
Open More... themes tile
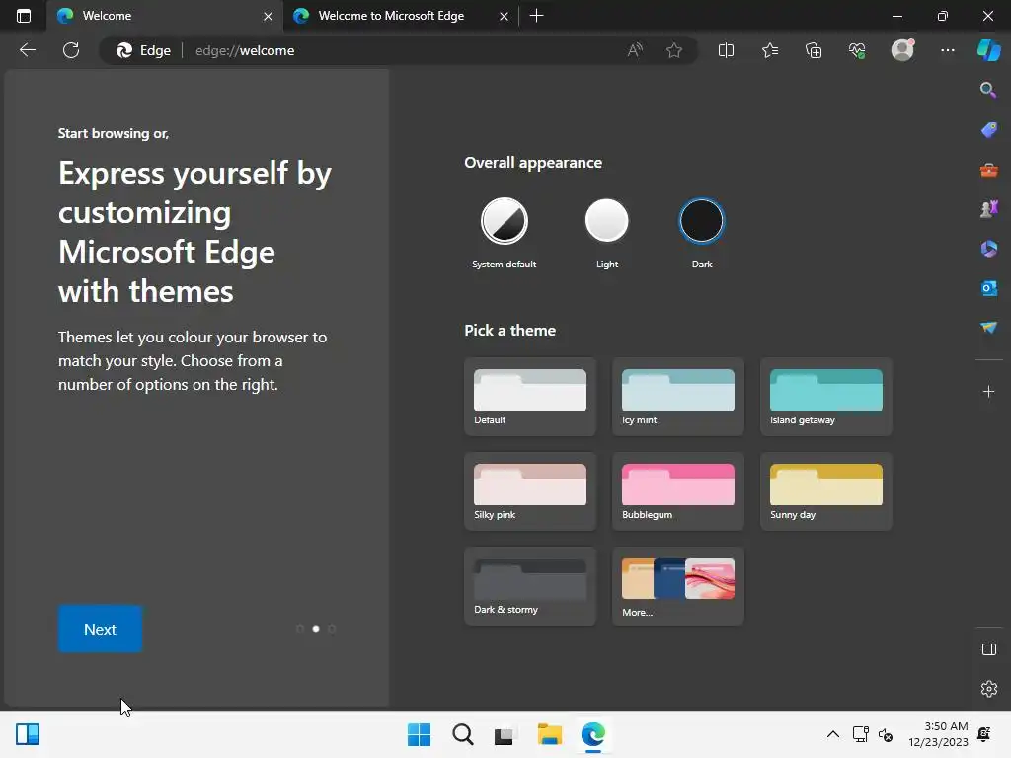click(x=677, y=586)
